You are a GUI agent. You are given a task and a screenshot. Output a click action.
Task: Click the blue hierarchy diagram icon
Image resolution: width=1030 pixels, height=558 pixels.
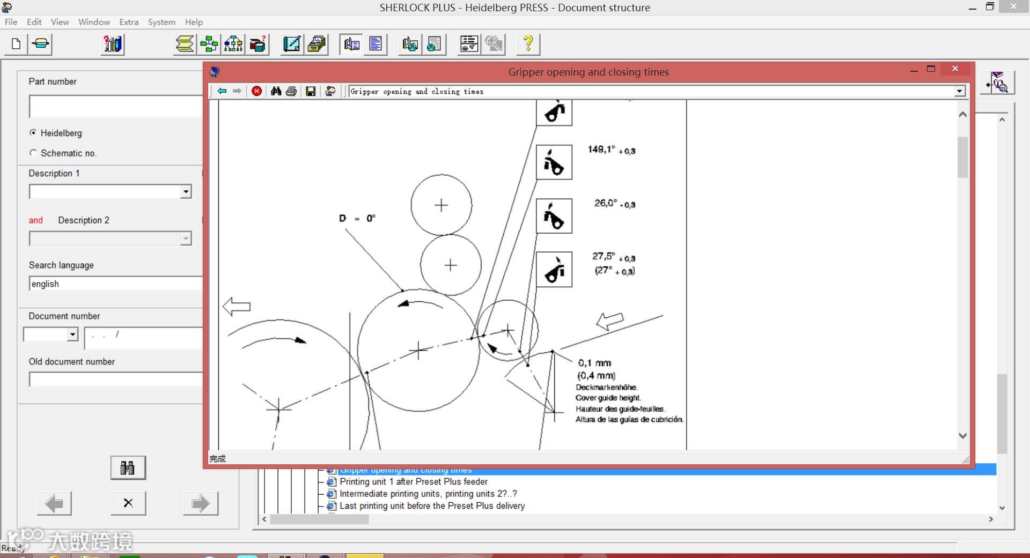tap(233, 44)
